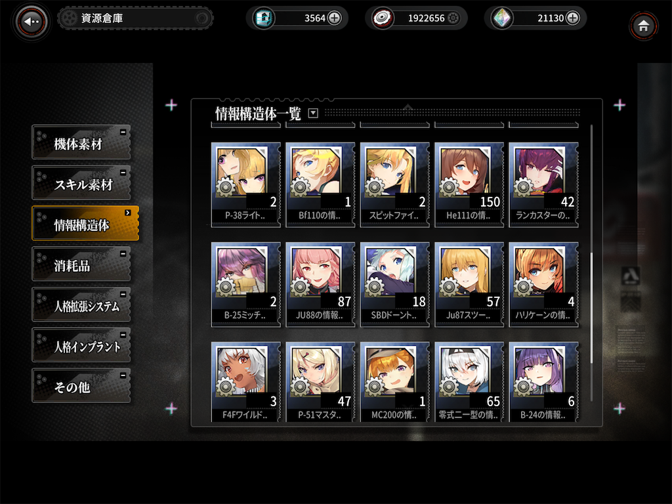Expand the スキル素材 category
This screenshot has height=504, width=672.
click(81, 183)
